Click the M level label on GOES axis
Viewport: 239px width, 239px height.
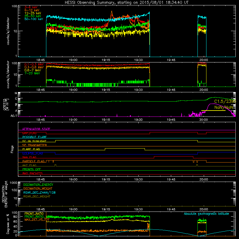pos(16,93)
